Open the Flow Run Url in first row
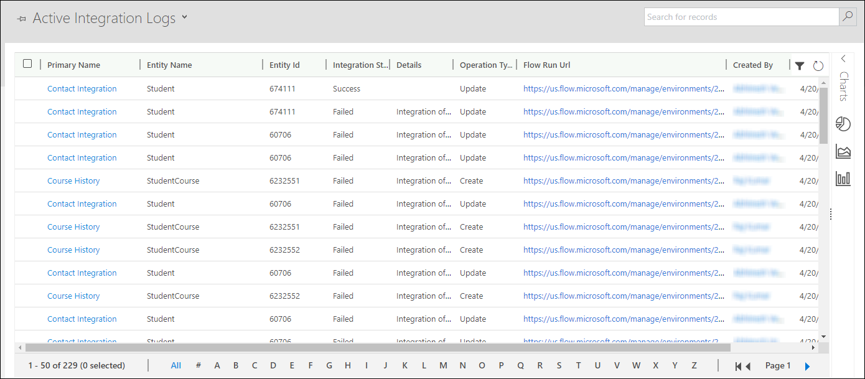865x379 pixels. tap(623, 89)
